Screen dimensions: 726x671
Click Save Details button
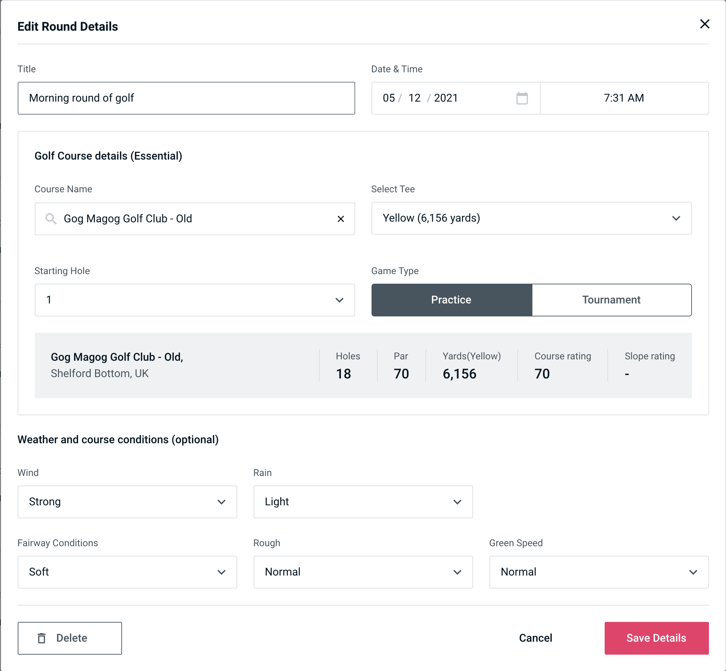[x=656, y=638]
